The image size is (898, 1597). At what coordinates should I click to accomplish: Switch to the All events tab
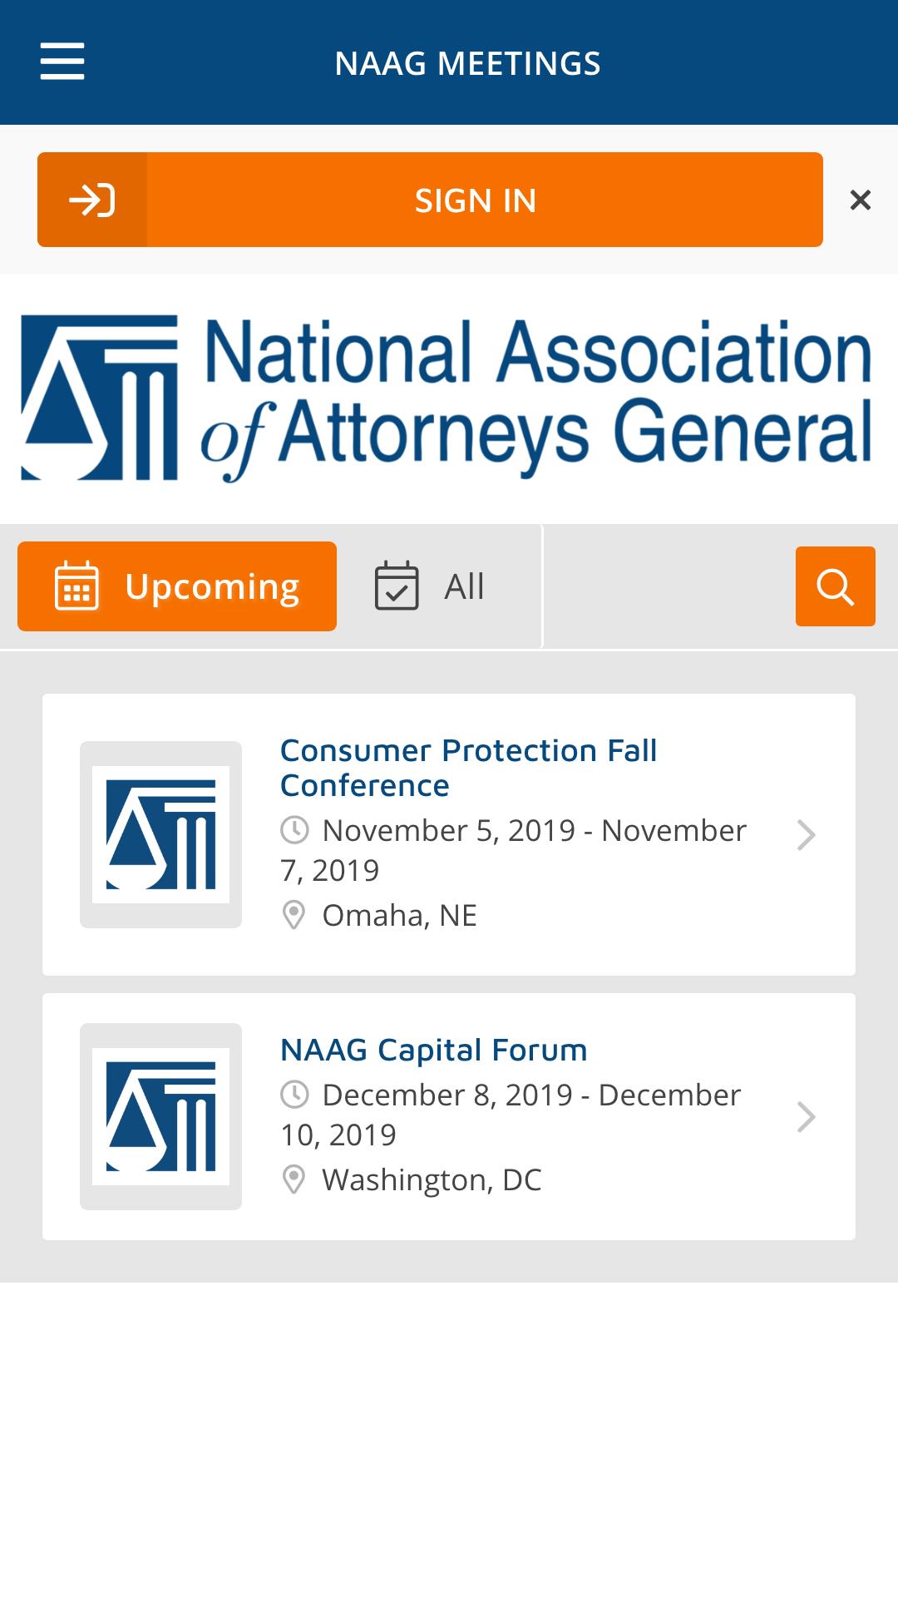coord(429,586)
